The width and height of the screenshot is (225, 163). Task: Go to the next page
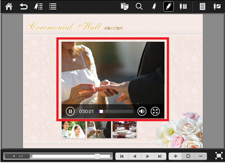[148, 156]
